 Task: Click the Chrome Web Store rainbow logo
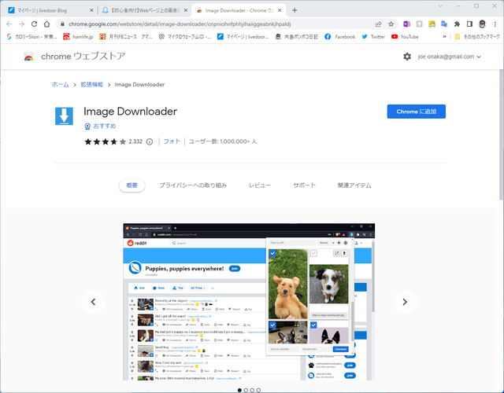28,57
